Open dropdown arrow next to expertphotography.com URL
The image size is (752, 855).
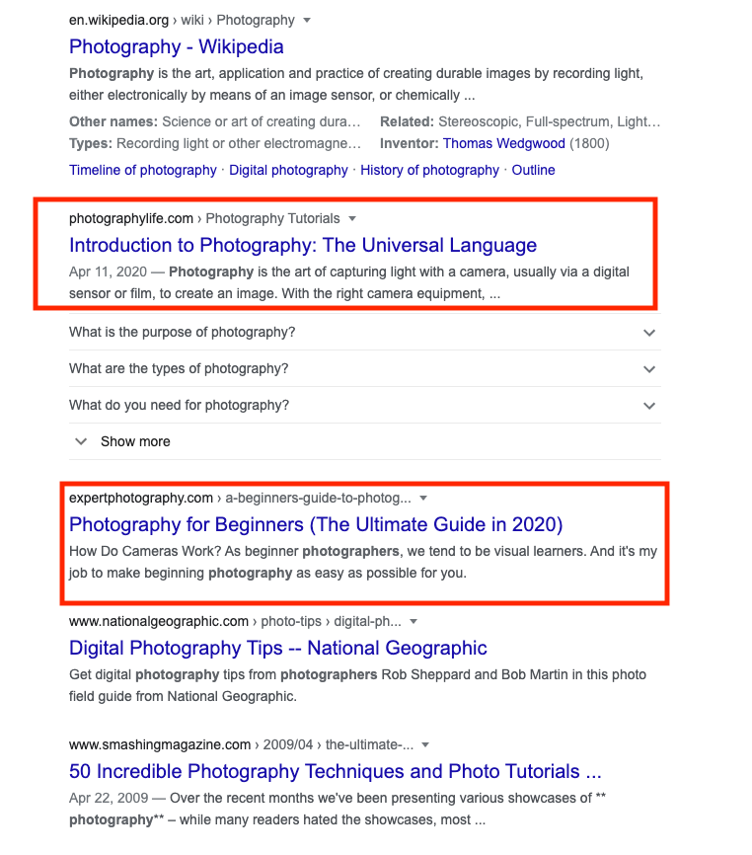pyautogui.click(x=423, y=498)
